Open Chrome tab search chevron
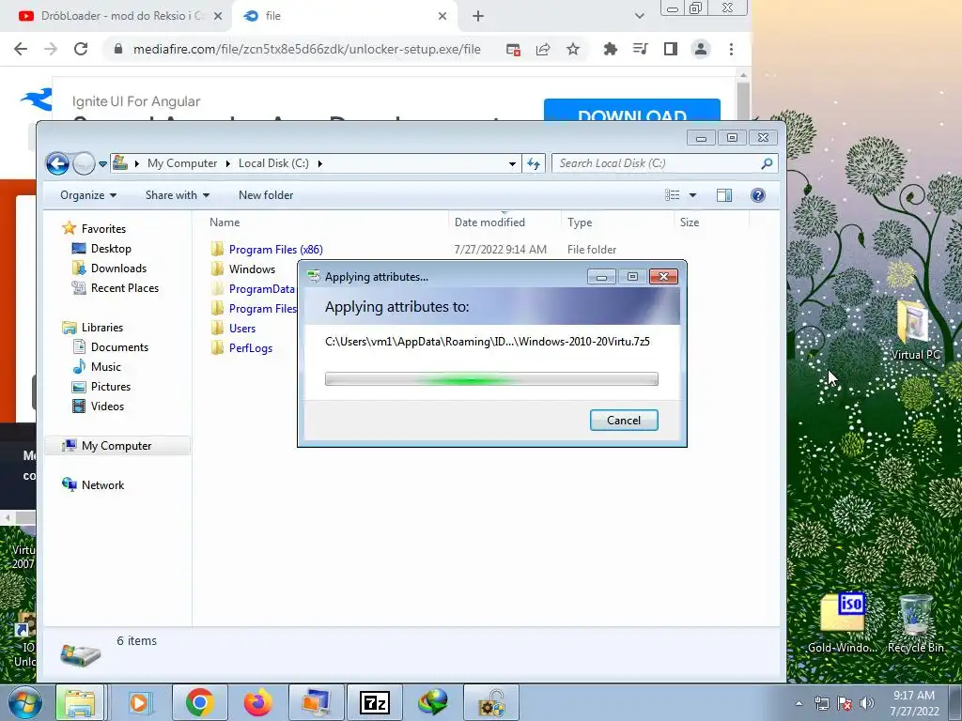Viewport: 962px width, 721px height. tap(639, 16)
